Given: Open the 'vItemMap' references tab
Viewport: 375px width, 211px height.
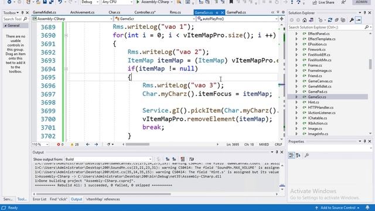Looking at the screenshot, I should coord(103,199).
